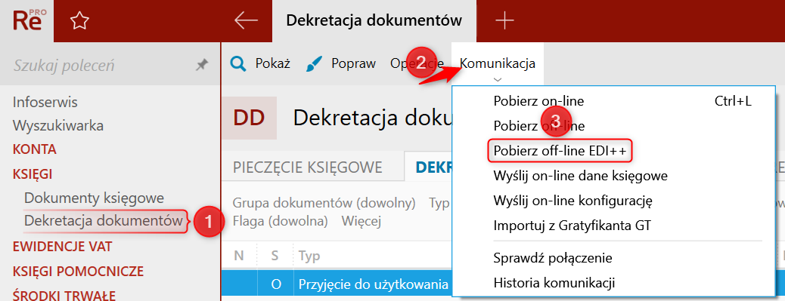Screen dimensions: 785x301
Task: Open Dokumenty księgowe
Action: click(94, 198)
